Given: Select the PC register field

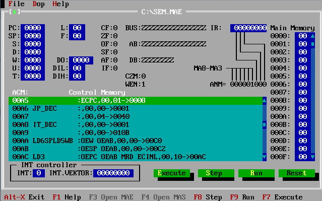Looking at the screenshot, I should click(33, 28).
